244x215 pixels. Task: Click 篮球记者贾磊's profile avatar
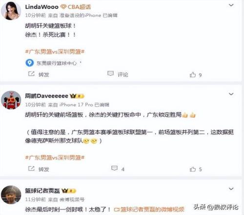click(11, 195)
